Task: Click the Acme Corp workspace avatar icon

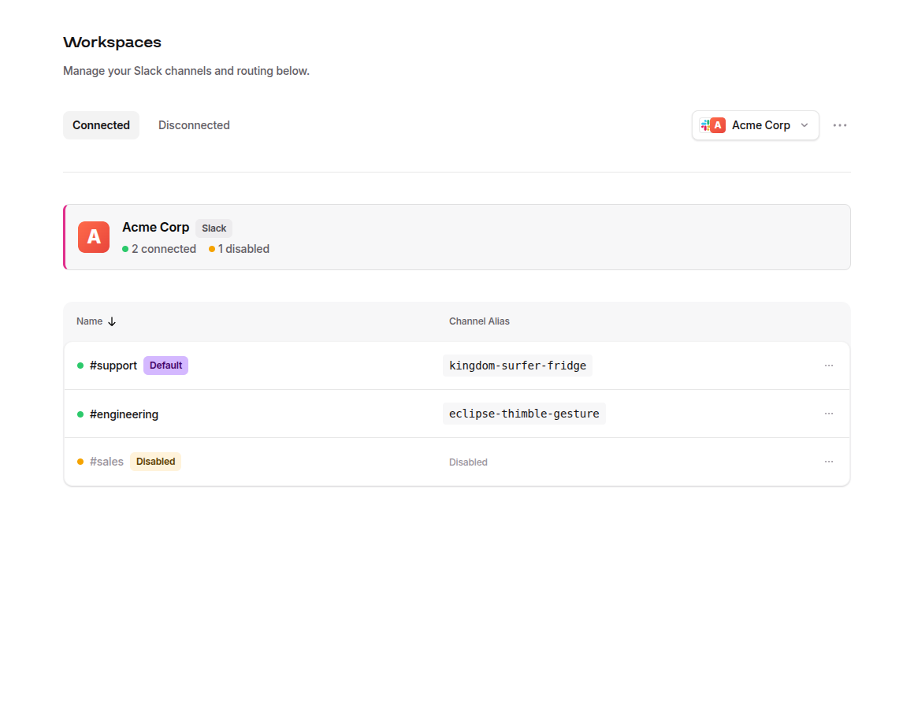Action: tap(94, 237)
